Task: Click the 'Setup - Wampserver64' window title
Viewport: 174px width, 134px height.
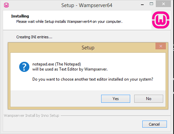Action: click(x=87, y=5)
